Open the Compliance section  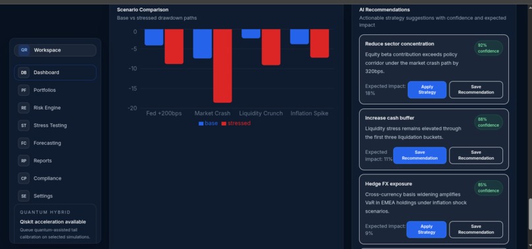tap(55, 178)
